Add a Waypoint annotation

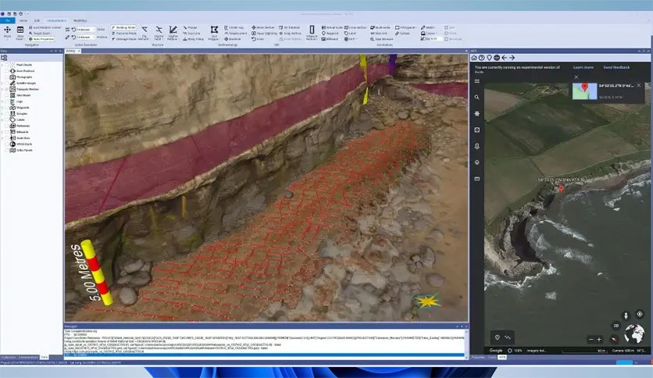[x=330, y=34]
